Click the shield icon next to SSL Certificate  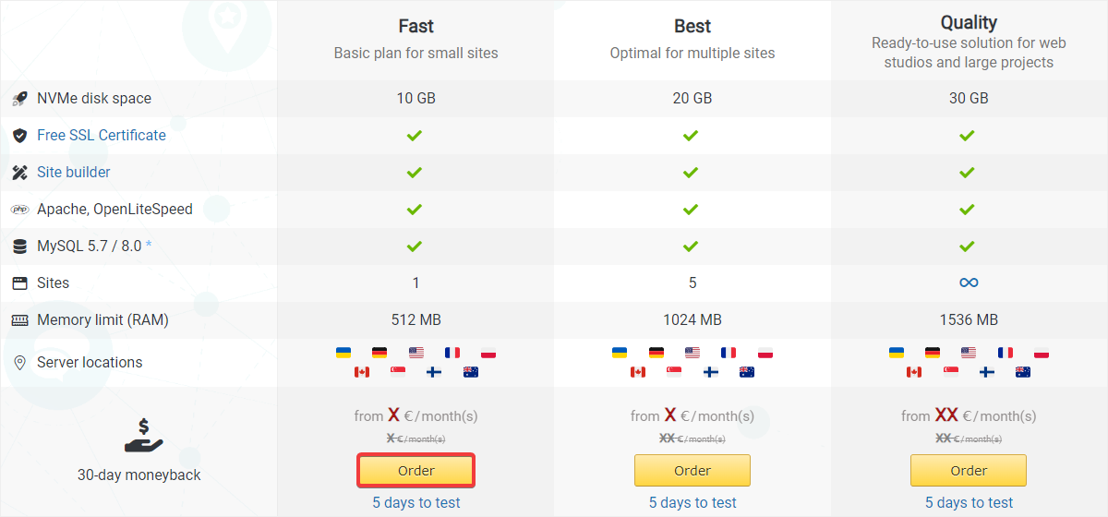[x=19, y=136]
